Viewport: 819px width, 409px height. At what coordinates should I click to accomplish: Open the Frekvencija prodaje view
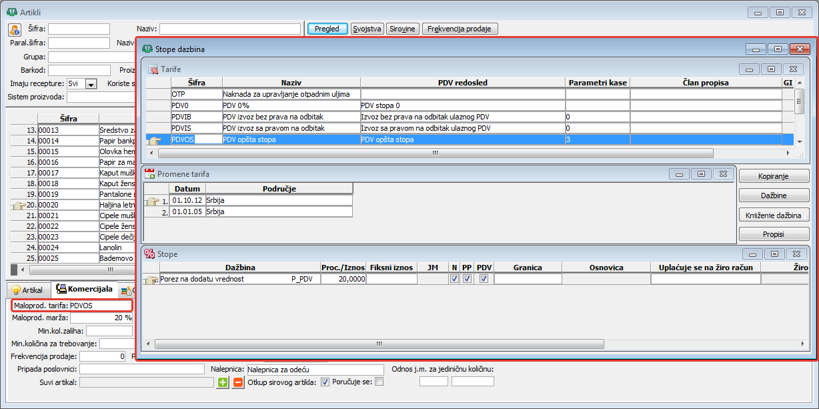(460, 29)
